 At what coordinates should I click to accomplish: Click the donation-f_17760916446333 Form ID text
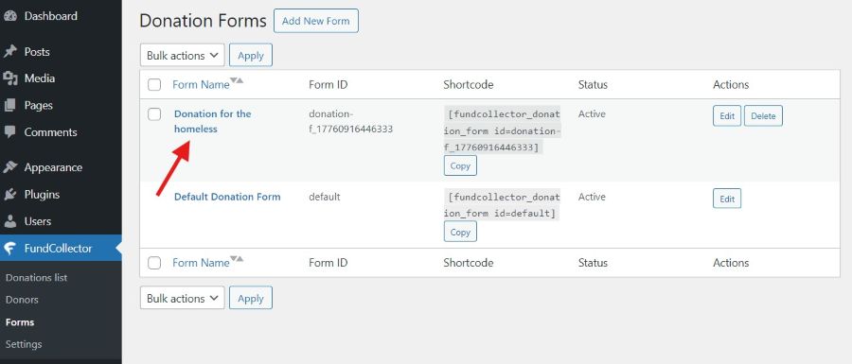coord(350,122)
